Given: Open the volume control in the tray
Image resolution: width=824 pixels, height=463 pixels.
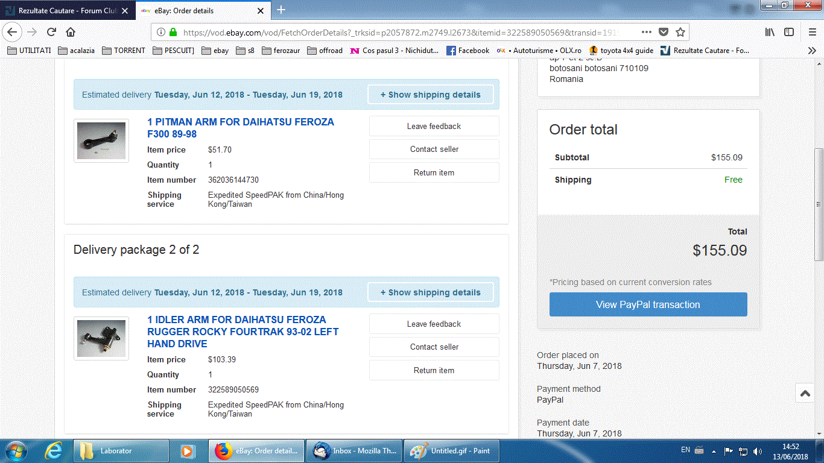Looking at the screenshot, I should tap(758, 451).
